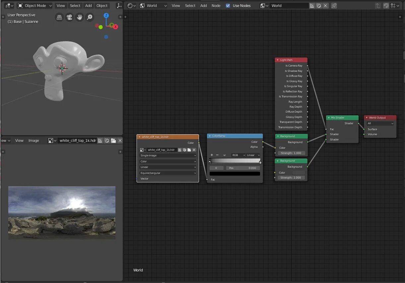This screenshot has height=283, width=405.
Task: Collapse the upper Background node
Action: pos(278,136)
